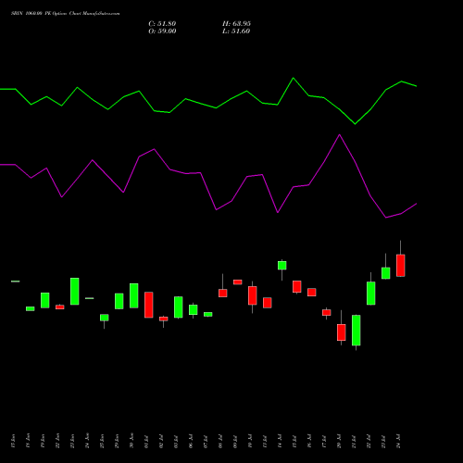
Task: Click the green line's highest peak
Action: point(294,78)
